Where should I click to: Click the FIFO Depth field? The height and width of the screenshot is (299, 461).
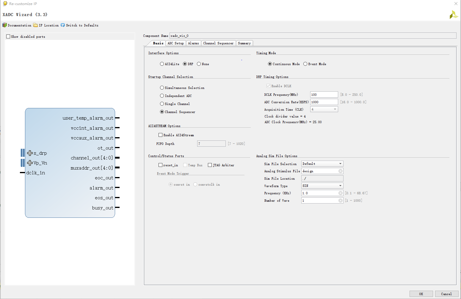[x=211, y=144]
